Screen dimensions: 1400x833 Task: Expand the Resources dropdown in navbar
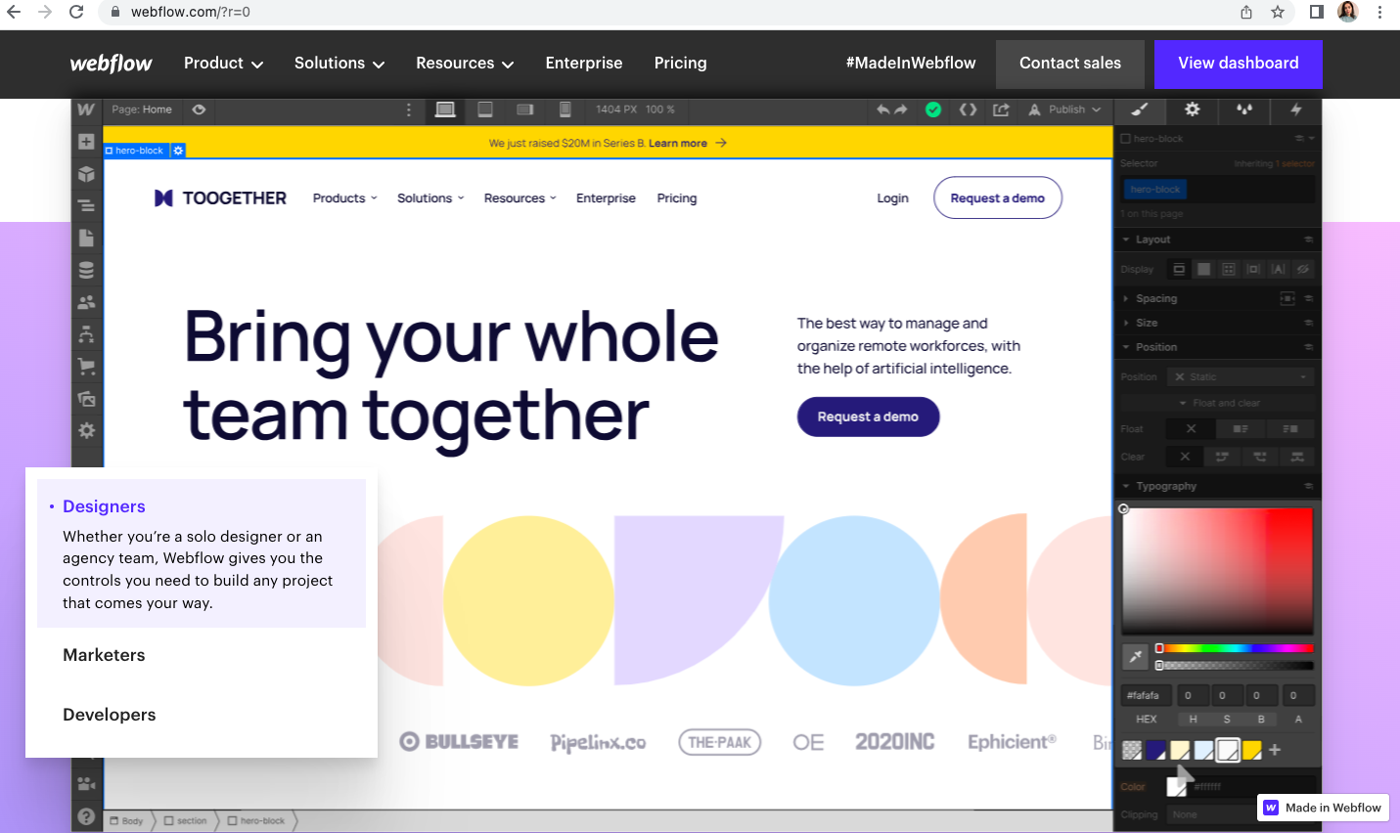(x=465, y=63)
